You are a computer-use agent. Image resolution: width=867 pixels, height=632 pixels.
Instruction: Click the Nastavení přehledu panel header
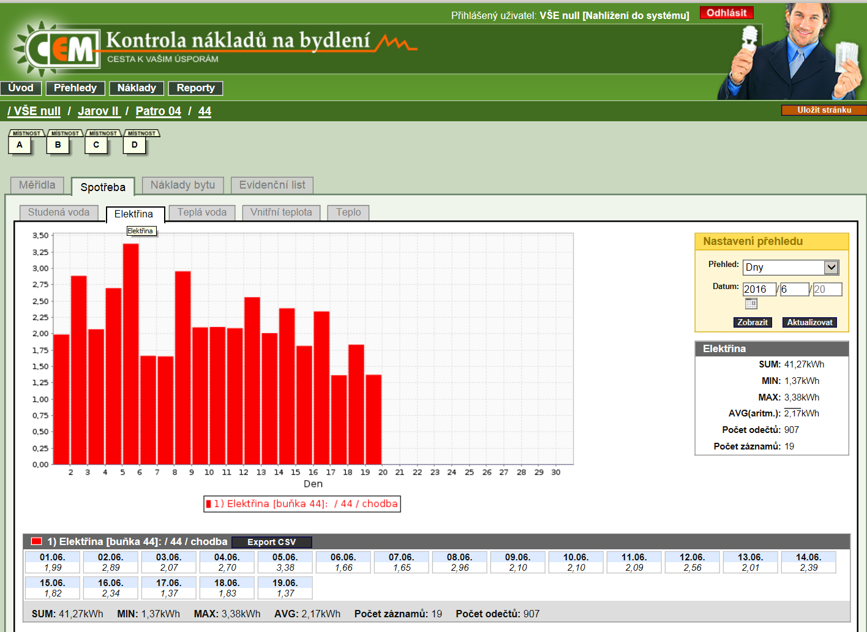[771, 241]
